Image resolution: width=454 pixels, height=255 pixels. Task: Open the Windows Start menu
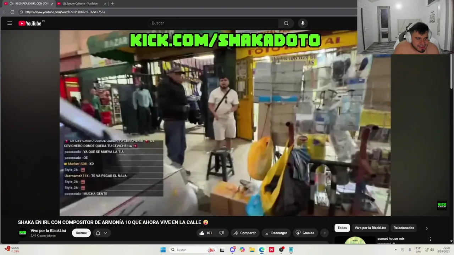click(163, 250)
